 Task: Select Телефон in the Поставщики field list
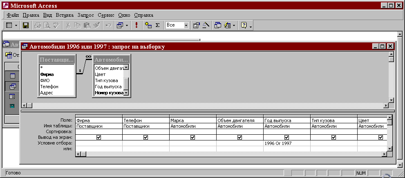click(57, 87)
